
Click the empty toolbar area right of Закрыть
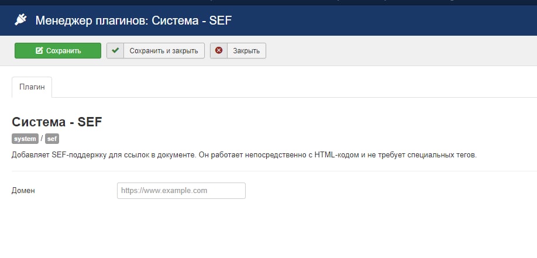[x=398, y=51]
